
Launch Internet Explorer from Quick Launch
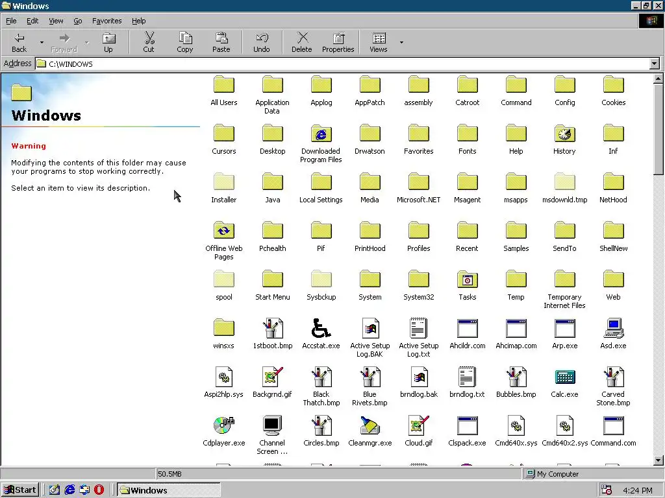[69, 490]
